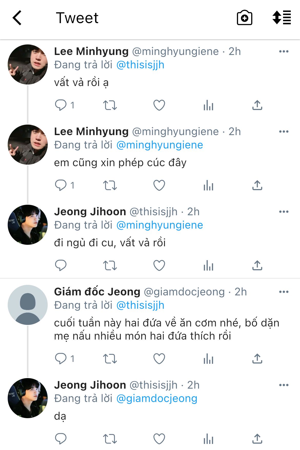
Task: Retweet the "em cũng xin phép cúc đây" tweet
Action: click(x=110, y=185)
